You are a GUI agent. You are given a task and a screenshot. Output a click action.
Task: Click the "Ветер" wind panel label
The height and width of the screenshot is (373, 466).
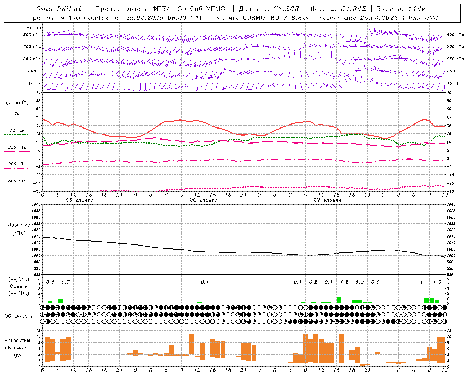coord(34,28)
